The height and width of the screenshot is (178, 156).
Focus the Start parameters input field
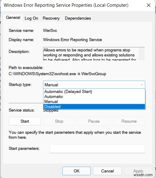click(x=98, y=149)
